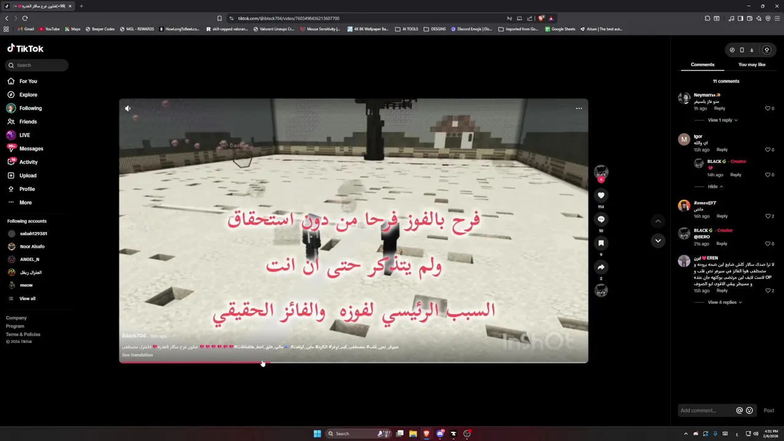This screenshot has width=784, height=441.
Task: Collapse replies with Hide under Igor comment
Action: [x=715, y=187]
